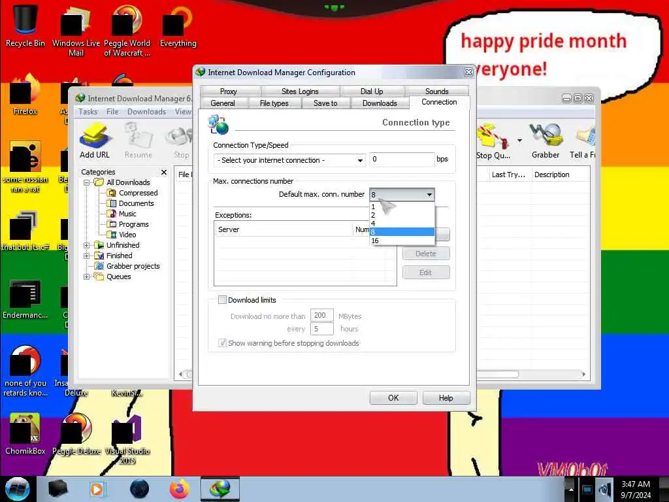Click Internet Download Manager taskbar icon
The width and height of the screenshot is (669, 502).
coord(220,489)
